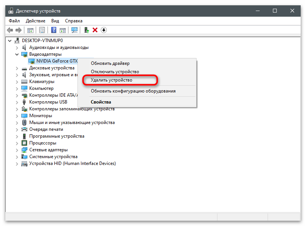306x226 pixels.
Task: Expand the Мониторы category
Action: (x=17, y=116)
